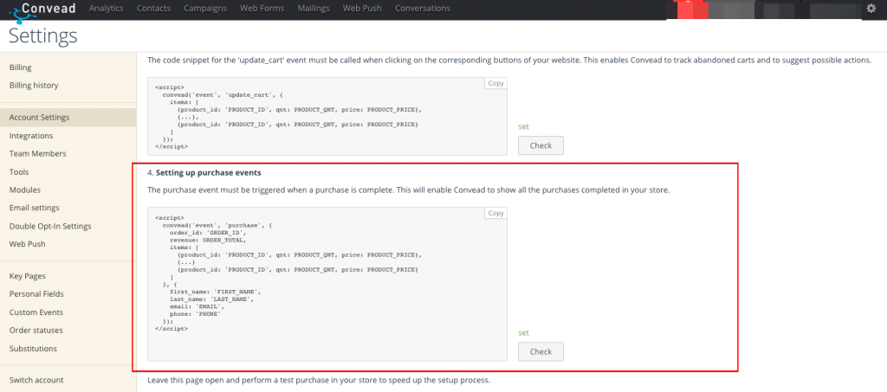Open the settings gear icon in top bar

point(871,9)
